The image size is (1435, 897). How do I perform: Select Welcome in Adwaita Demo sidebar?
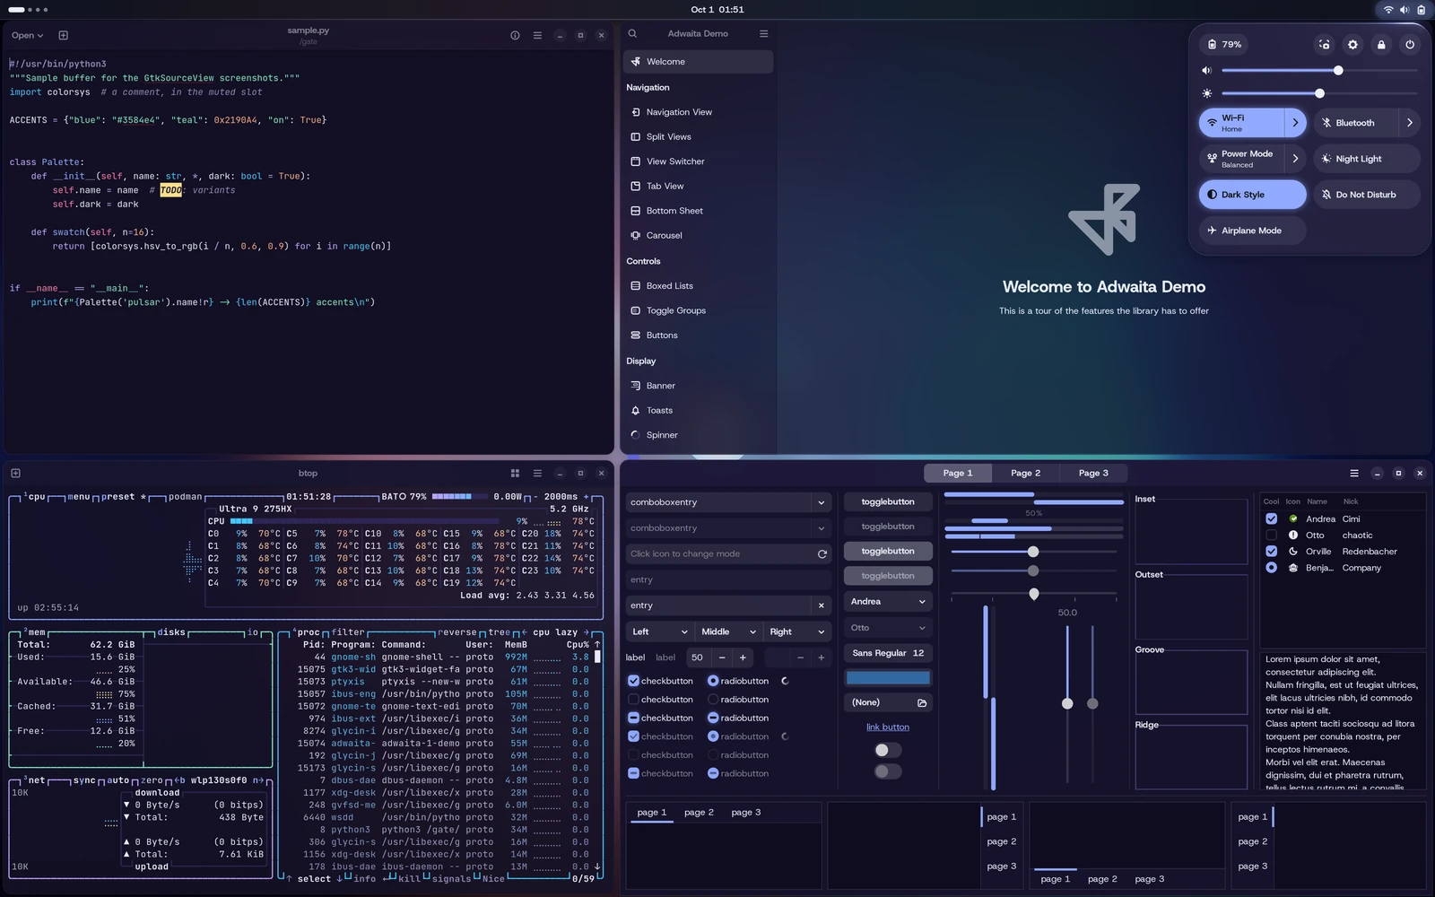[698, 62]
